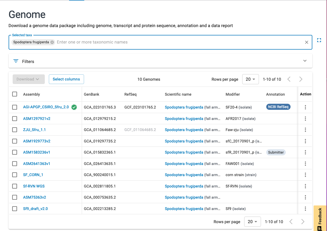
Task: Click the Select columns button
Action: pos(66,79)
